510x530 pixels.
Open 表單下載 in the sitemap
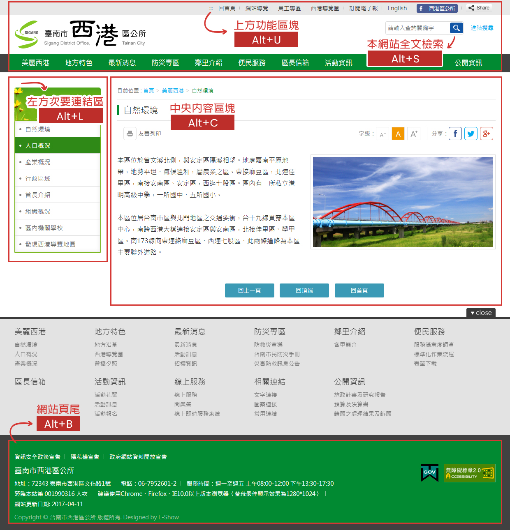[x=425, y=364]
